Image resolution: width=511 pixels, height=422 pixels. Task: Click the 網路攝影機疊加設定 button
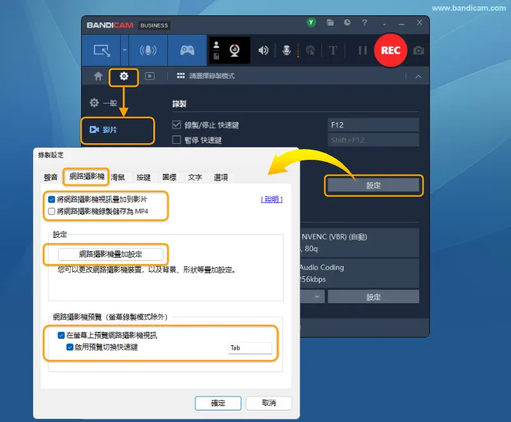pyautogui.click(x=111, y=254)
